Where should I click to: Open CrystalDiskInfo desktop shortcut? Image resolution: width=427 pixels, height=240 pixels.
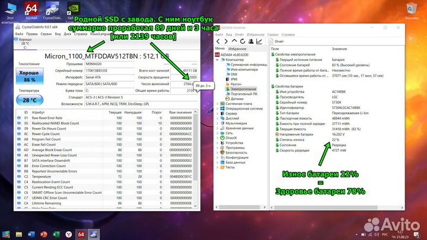pos(53,10)
